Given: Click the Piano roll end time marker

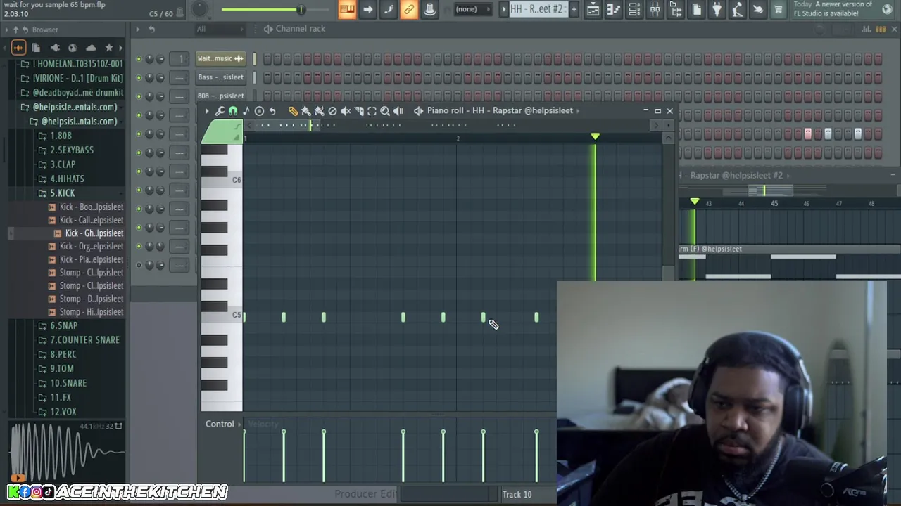Looking at the screenshot, I should [x=595, y=136].
